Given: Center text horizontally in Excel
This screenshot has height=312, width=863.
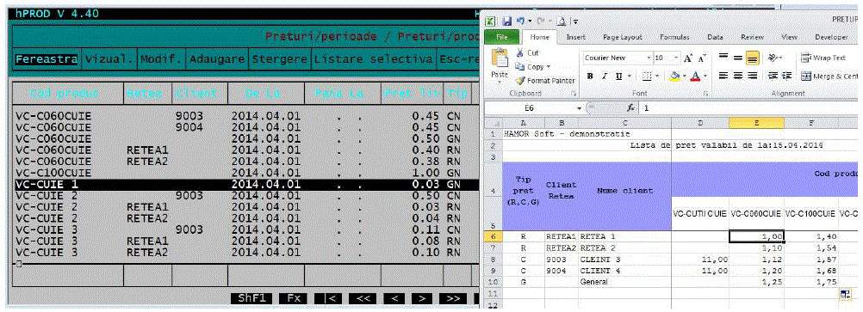Looking at the screenshot, I should [738, 76].
